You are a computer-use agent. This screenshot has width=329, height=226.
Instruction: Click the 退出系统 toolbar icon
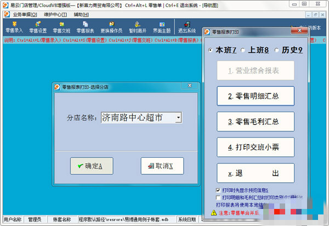pyautogui.click(x=187, y=27)
